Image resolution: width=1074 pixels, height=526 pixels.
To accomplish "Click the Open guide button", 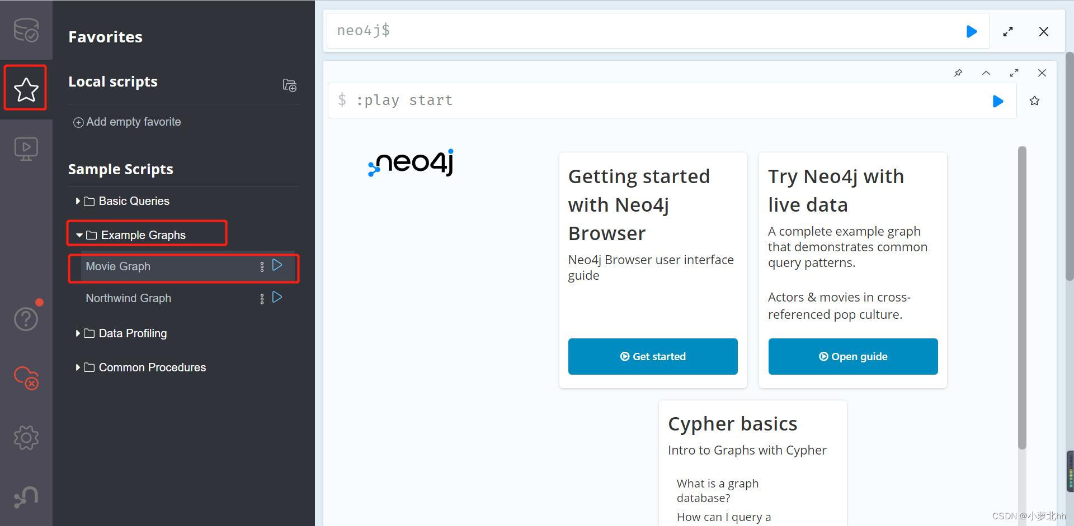I will point(853,356).
